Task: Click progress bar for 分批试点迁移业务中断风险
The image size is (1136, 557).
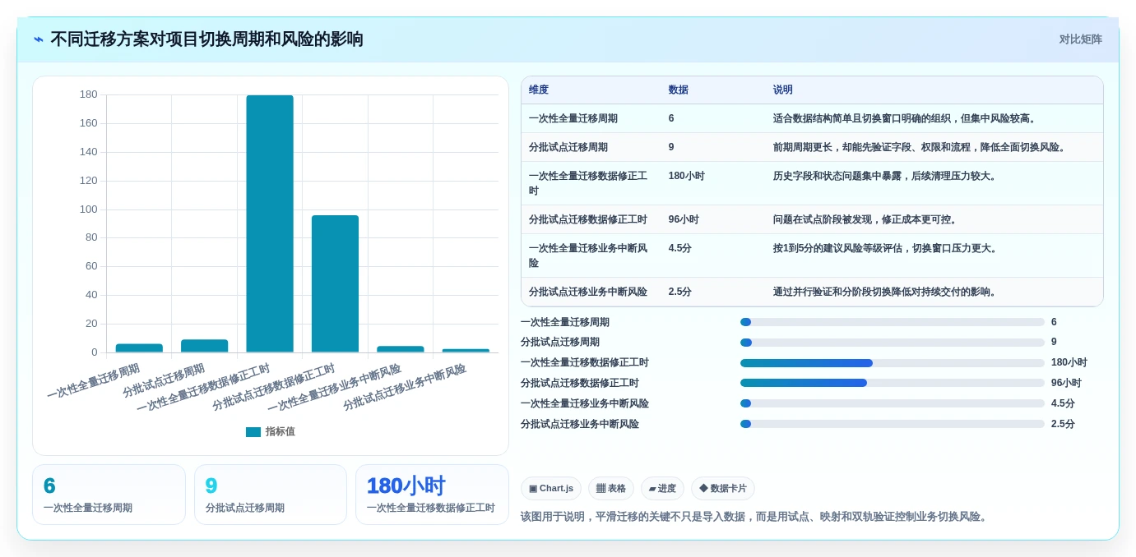Action: coord(893,424)
